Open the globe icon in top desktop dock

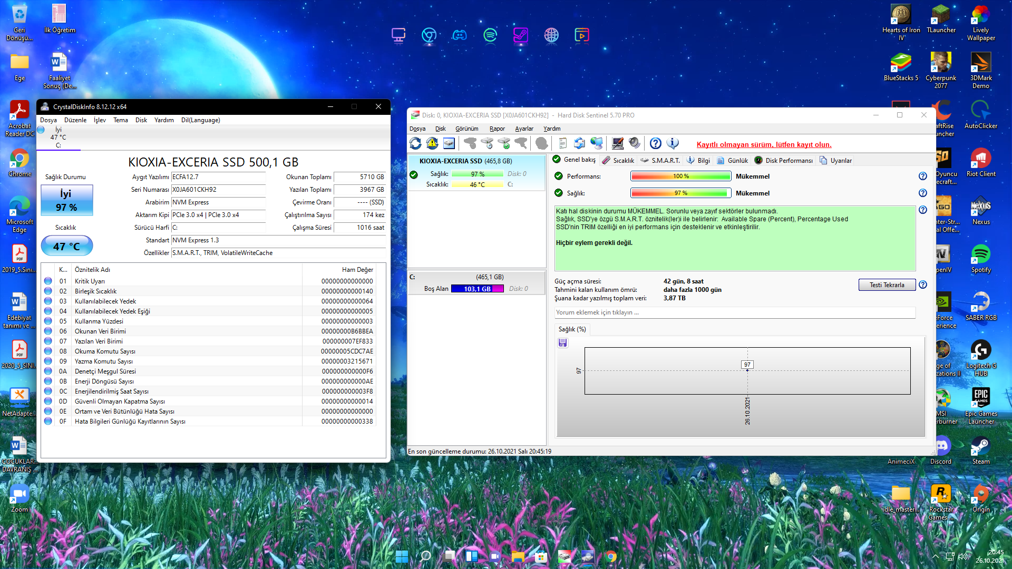click(x=551, y=35)
